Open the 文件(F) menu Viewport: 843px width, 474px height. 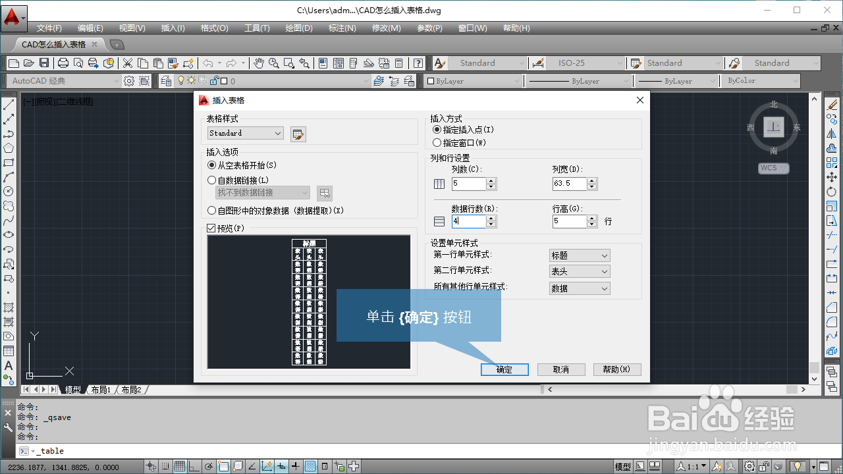point(49,28)
